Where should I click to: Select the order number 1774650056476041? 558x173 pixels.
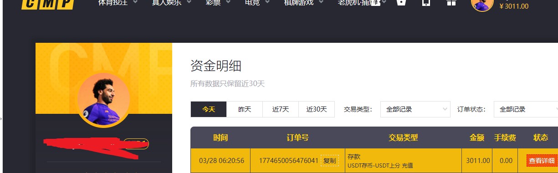click(x=288, y=161)
